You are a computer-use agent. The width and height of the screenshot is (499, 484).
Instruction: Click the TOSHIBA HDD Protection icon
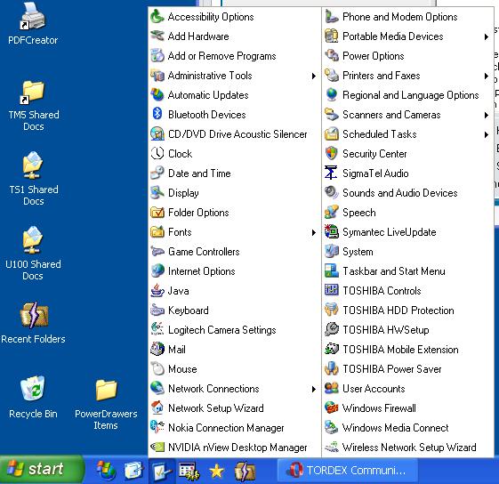[x=331, y=311]
